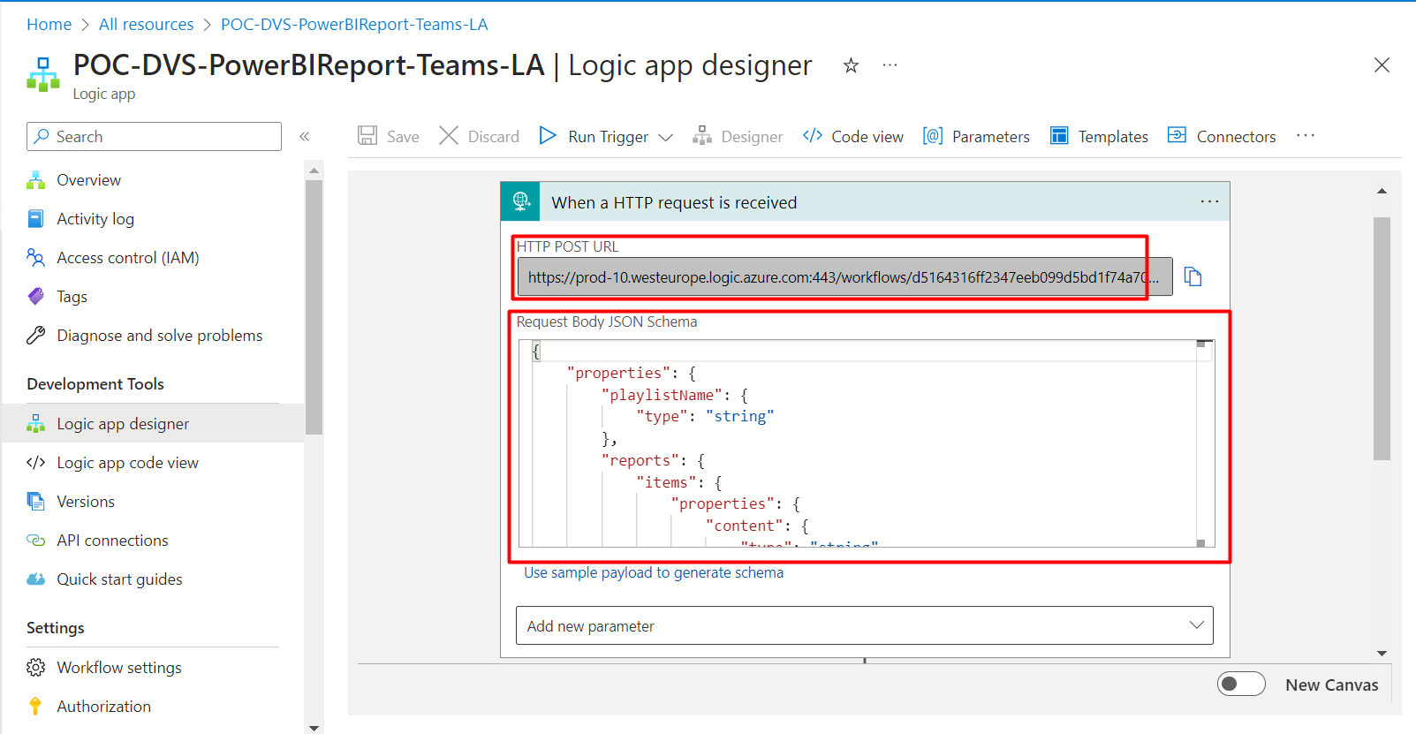Click the Overview sidebar icon
Image resolution: width=1416 pixels, height=734 pixels.
coord(35,180)
